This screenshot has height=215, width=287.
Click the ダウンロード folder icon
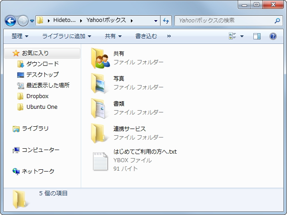(21, 64)
